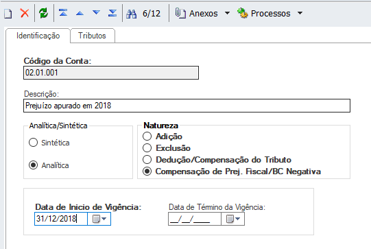371x249 pixels.
Task: Click the 6/12 record counter
Action: [152, 14]
